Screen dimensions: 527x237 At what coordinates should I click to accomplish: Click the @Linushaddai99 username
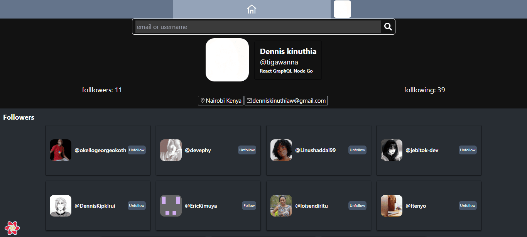316,150
